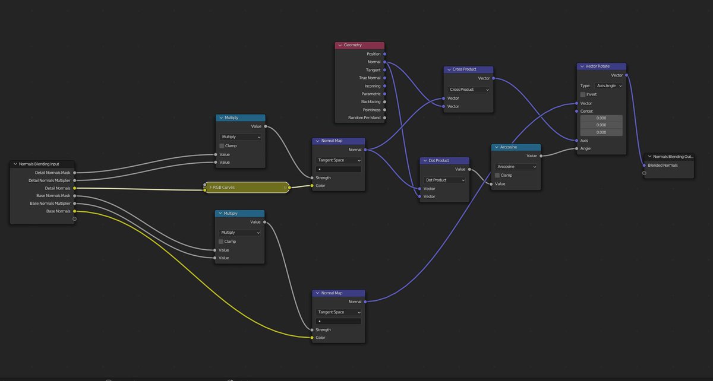This screenshot has height=381, width=713.
Task: Click the Backfacing output socket
Action: [x=385, y=101]
